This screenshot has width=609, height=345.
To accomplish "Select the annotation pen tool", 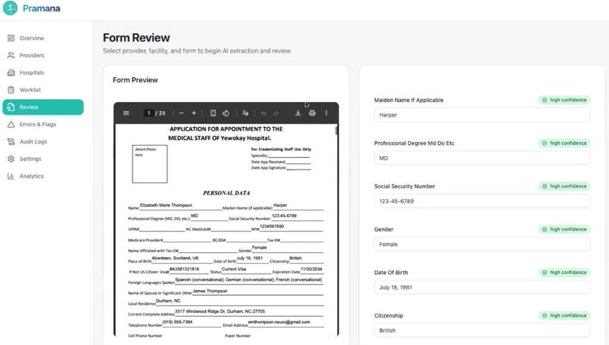I will (x=246, y=113).
